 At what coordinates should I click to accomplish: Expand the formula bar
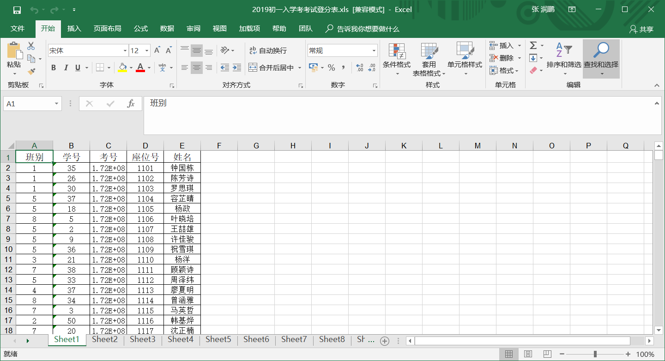[657, 104]
